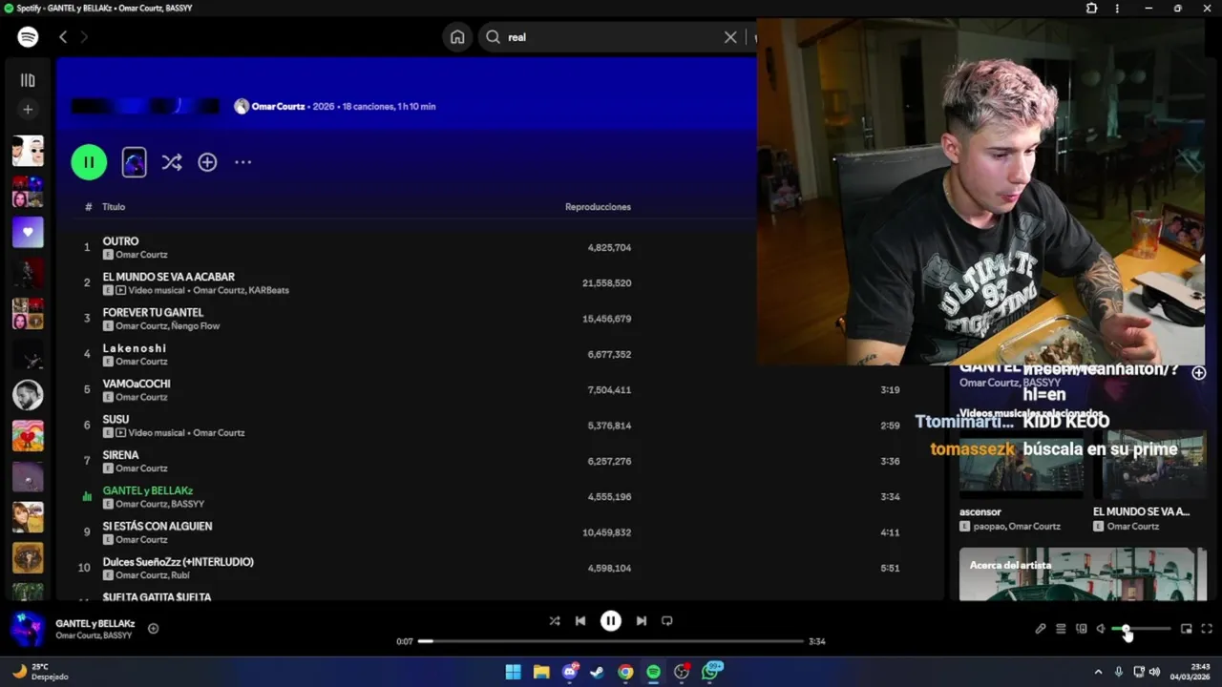Open the album more options menu
1222x687 pixels.
pyautogui.click(x=243, y=162)
